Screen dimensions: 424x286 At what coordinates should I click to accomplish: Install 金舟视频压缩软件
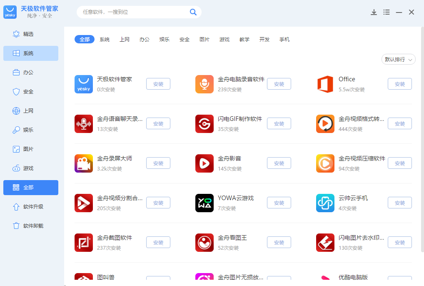pyautogui.click(x=400, y=163)
